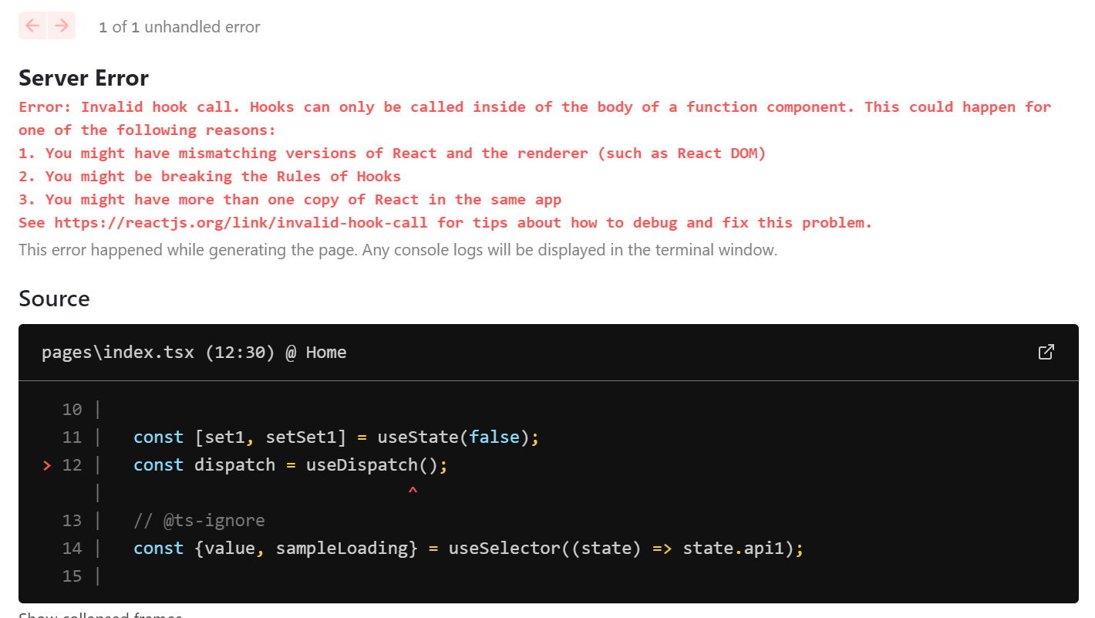Viewport: 1095px width, 618px height.
Task: Click the 'error happened while generating the page' note
Action: 398,250
